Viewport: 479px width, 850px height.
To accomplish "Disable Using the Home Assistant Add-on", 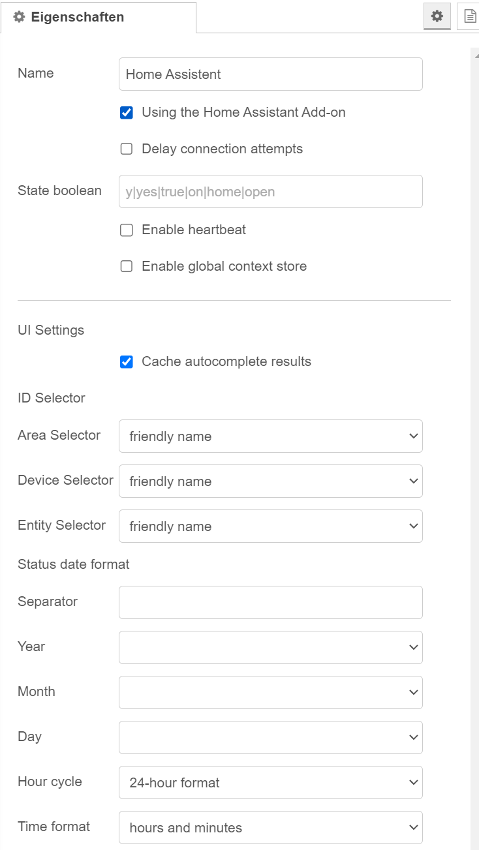I will (127, 112).
